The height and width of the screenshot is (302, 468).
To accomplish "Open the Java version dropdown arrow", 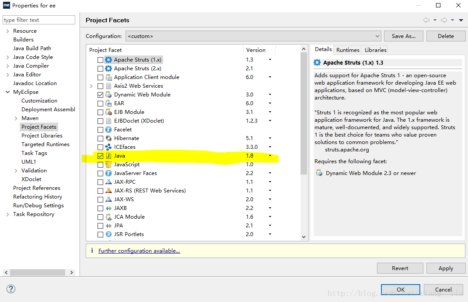I will click(270, 156).
